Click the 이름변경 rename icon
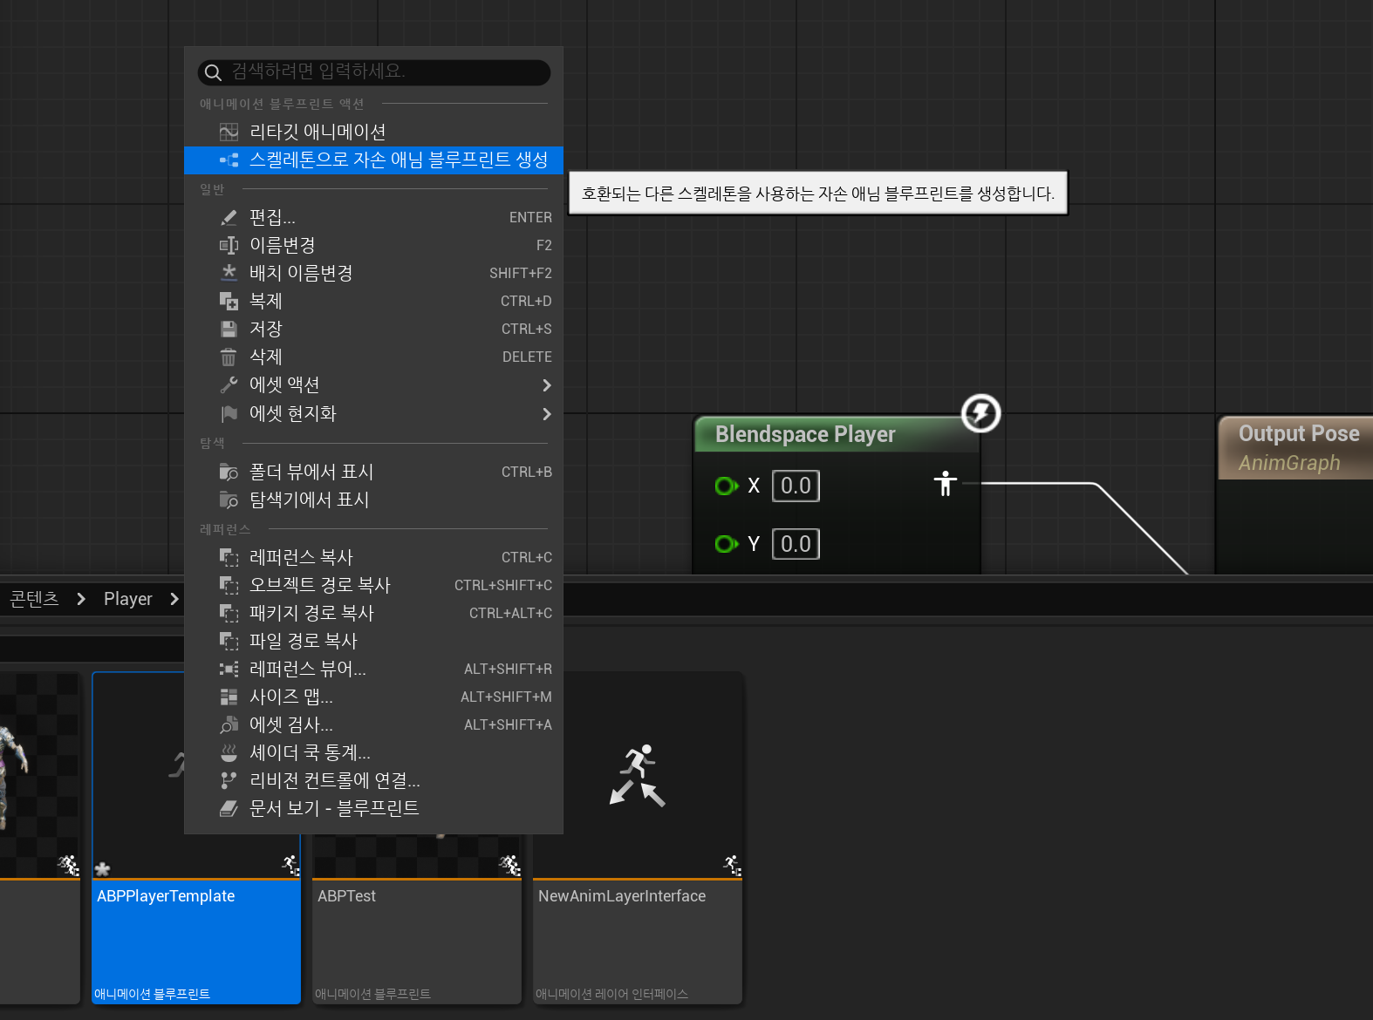The image size is (1373, 1020). click(229, 245)
